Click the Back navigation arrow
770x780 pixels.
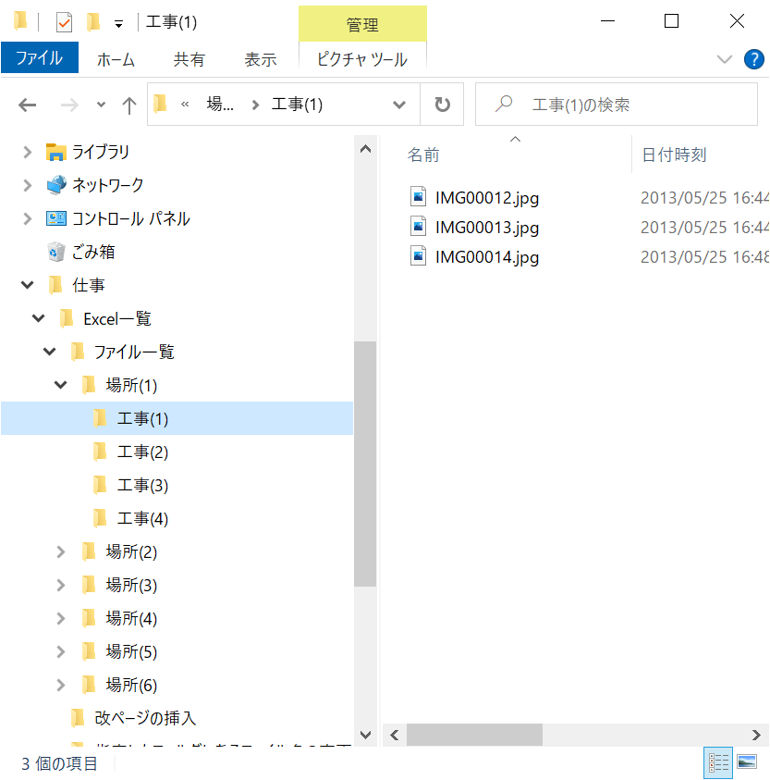point(28,105)
